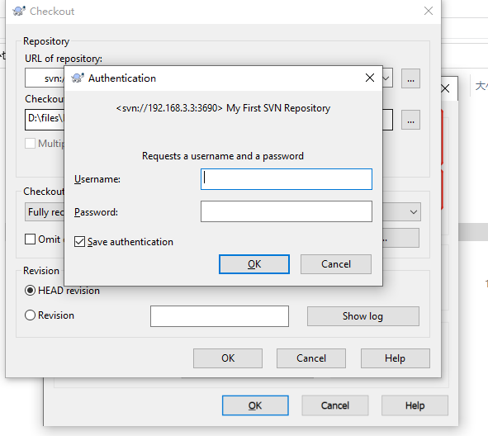Select the Revision radio button
This screenshot has height=436, width=488.
(x=30, y=315)
